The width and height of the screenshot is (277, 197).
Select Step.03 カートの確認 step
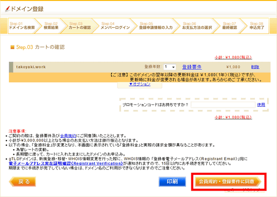pyautogui.click(x=80, y=26)
